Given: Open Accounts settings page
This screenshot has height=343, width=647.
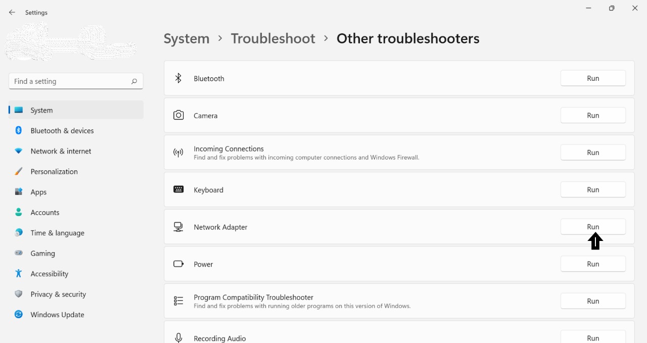Looking at the screenshot, I should [44, 213].
